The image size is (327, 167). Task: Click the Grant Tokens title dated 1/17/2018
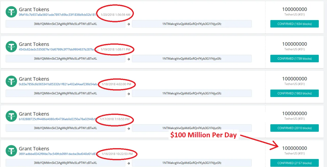coord(34,114)
